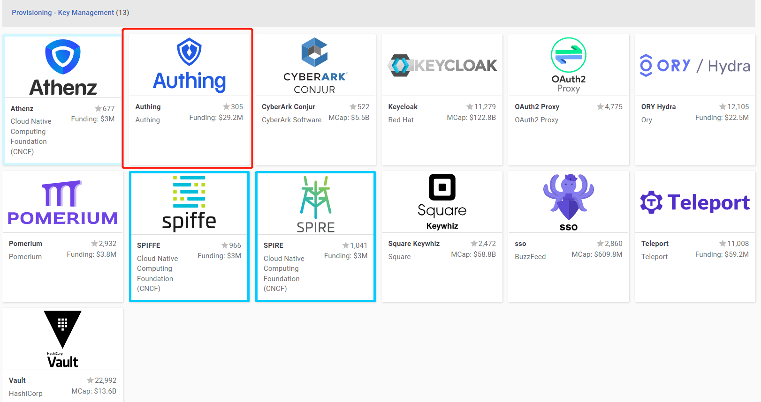
Task: Select the Athenz card title
Action: click(22, 109)
